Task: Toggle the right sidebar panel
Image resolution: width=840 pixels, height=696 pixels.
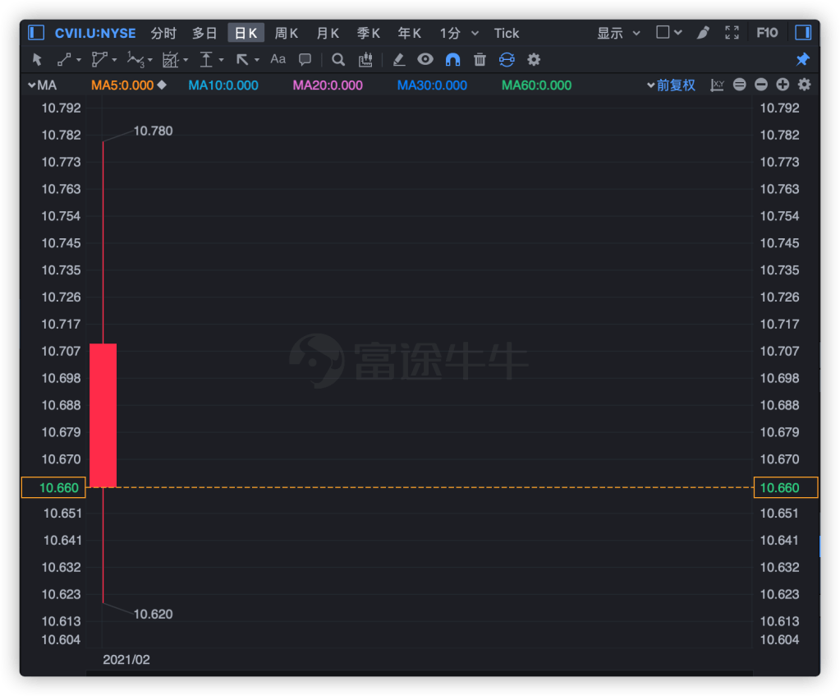Action: click(x=803, y=33)
